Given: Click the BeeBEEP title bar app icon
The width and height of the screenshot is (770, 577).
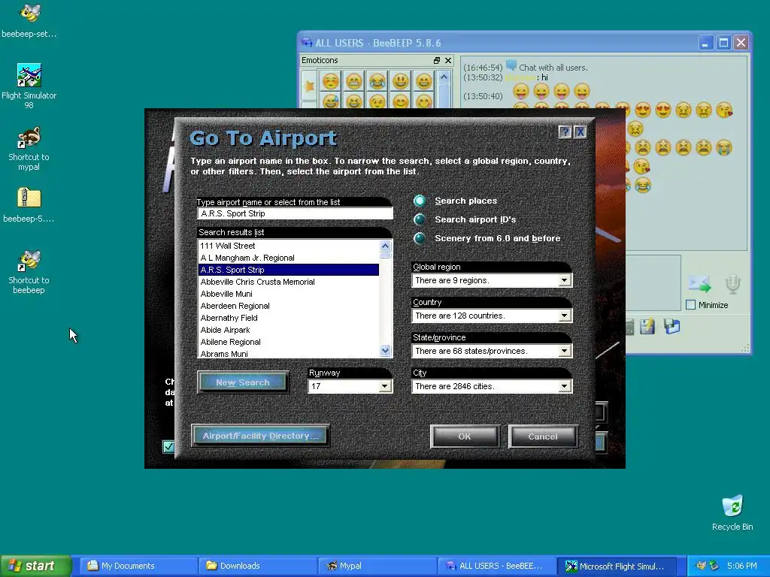Looking at the screenshot, I should 307,43.
